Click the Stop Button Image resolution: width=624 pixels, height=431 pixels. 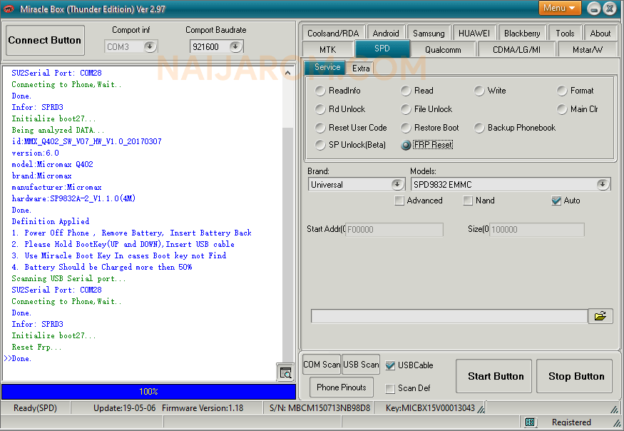576,377
